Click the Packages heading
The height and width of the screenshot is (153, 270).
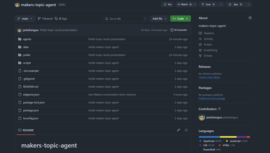coord(205,88)
